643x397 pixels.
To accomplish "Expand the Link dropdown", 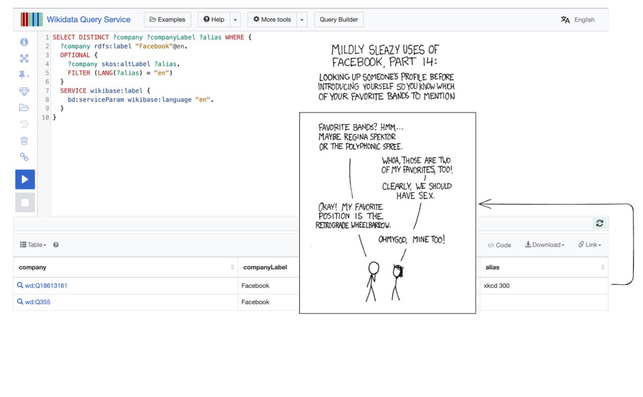I will pyautogui.click(x=589, y=245).
